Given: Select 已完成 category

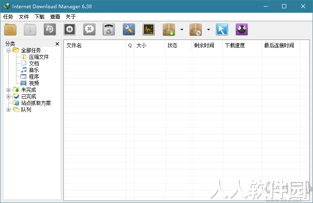Looking at the screenshot, I should [28, 96].
